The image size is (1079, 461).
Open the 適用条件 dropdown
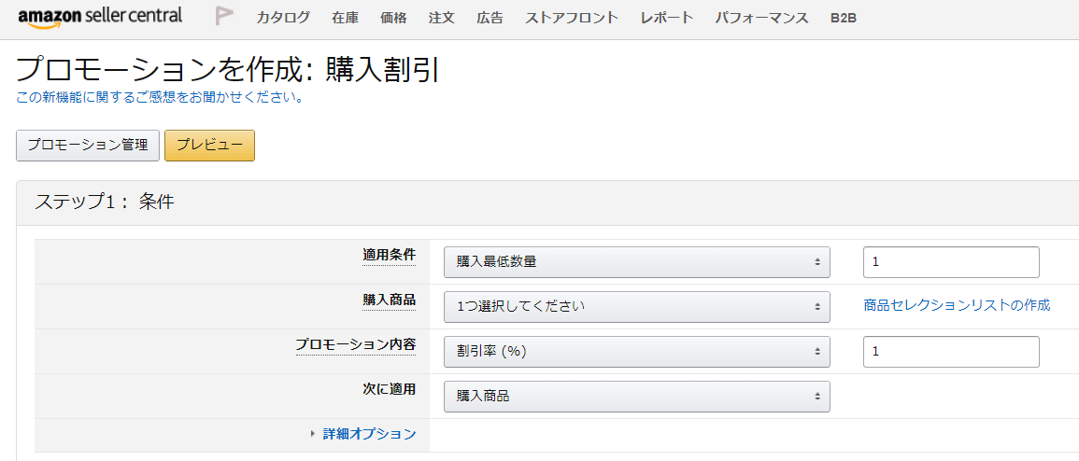pyautogui.click(x=636, y=262)
